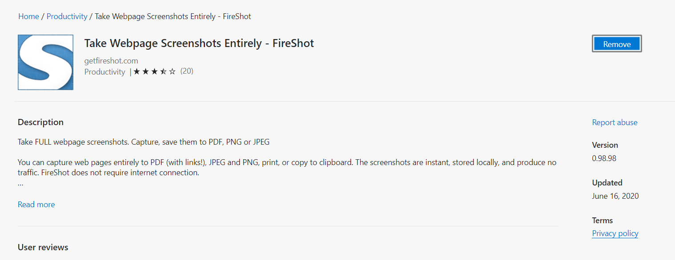Click the (20) ratings count
The width and height of the screenshot is (675, 260).
187,71
